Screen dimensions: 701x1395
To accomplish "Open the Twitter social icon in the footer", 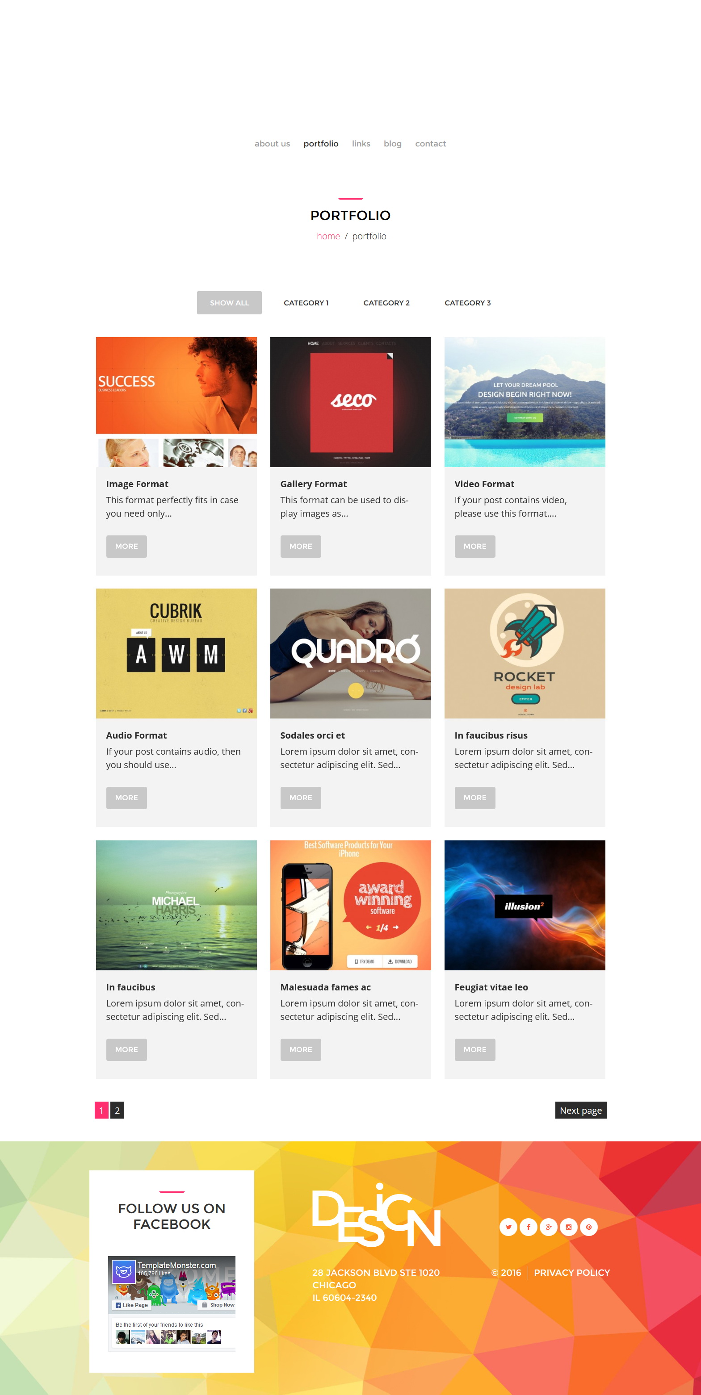I will point(508,1227).
